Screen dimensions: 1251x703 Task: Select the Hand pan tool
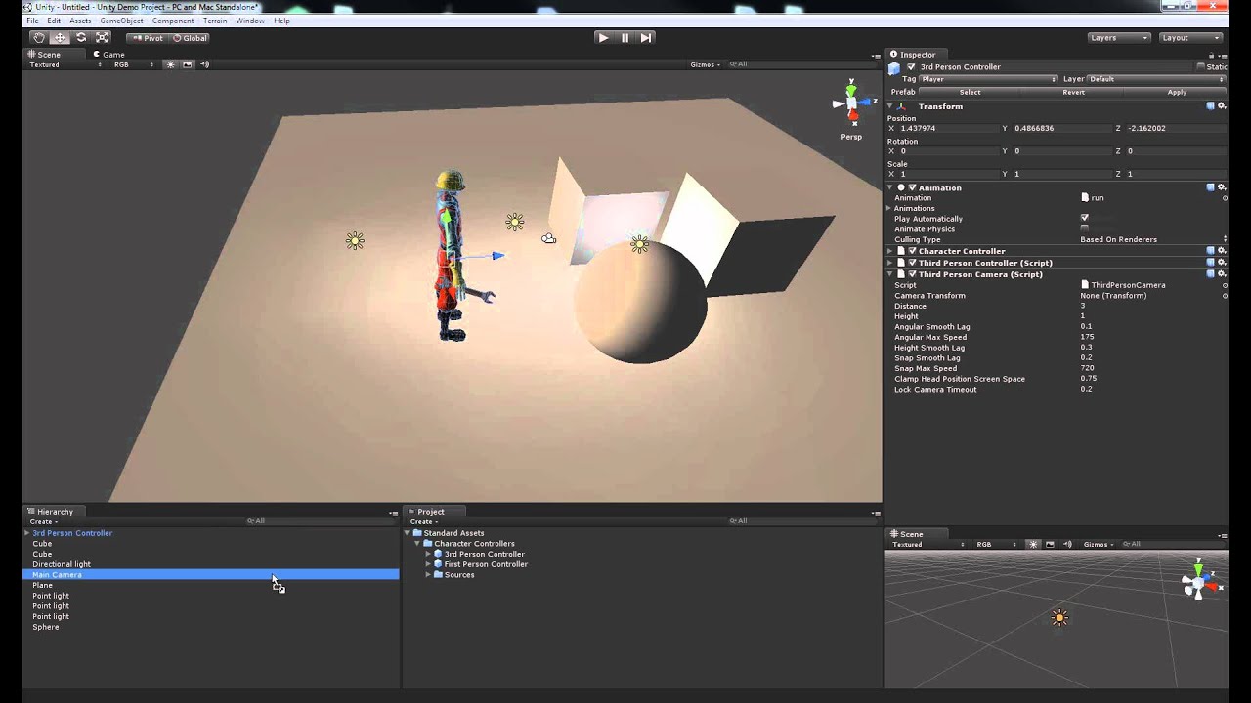pos(38,38)
